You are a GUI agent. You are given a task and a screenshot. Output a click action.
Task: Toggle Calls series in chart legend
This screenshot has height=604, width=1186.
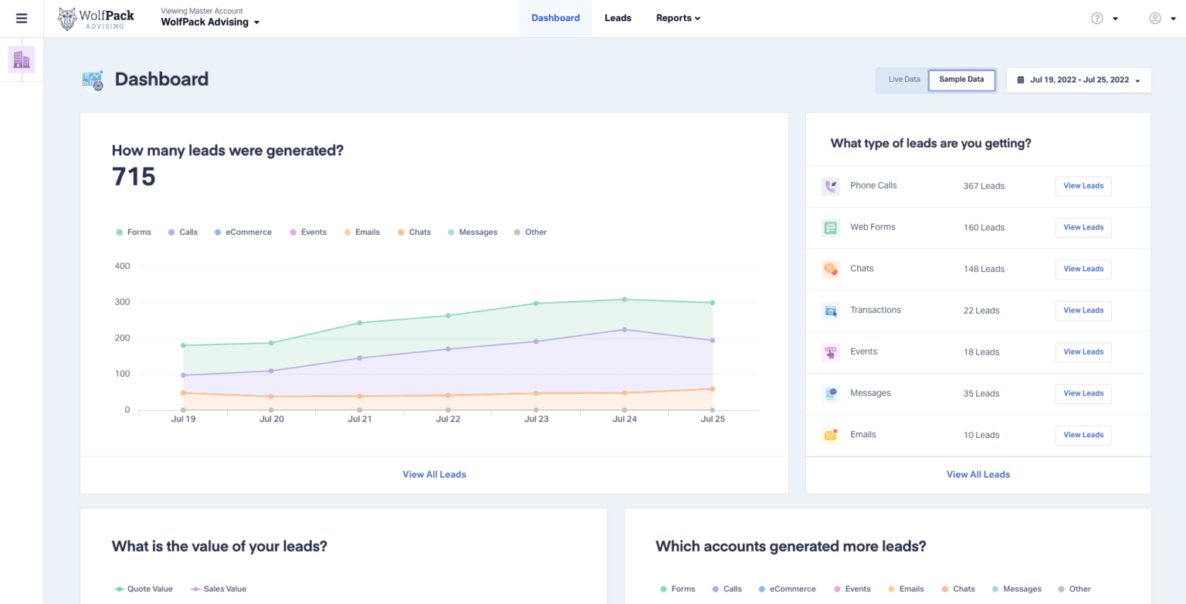(x=183, y=232)
